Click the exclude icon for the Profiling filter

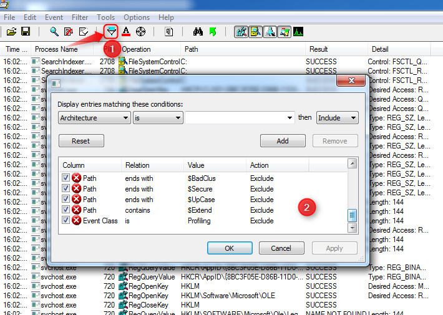click(x=76, y=220)
